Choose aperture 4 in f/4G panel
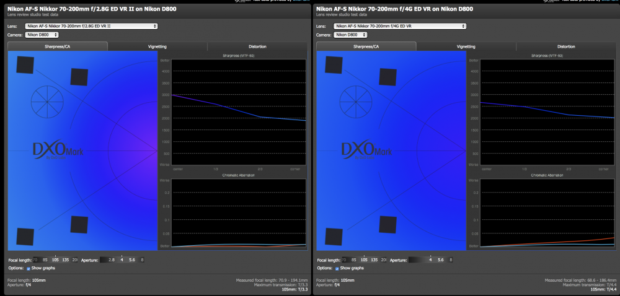 [431, 260]
